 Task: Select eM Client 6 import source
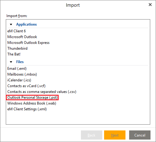coord(16,31)
